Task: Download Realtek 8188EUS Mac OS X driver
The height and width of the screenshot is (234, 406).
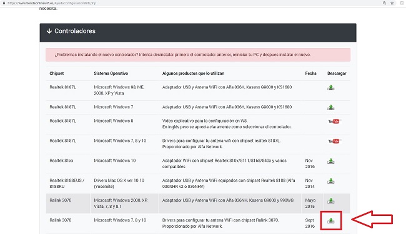Action: point(330,181)
